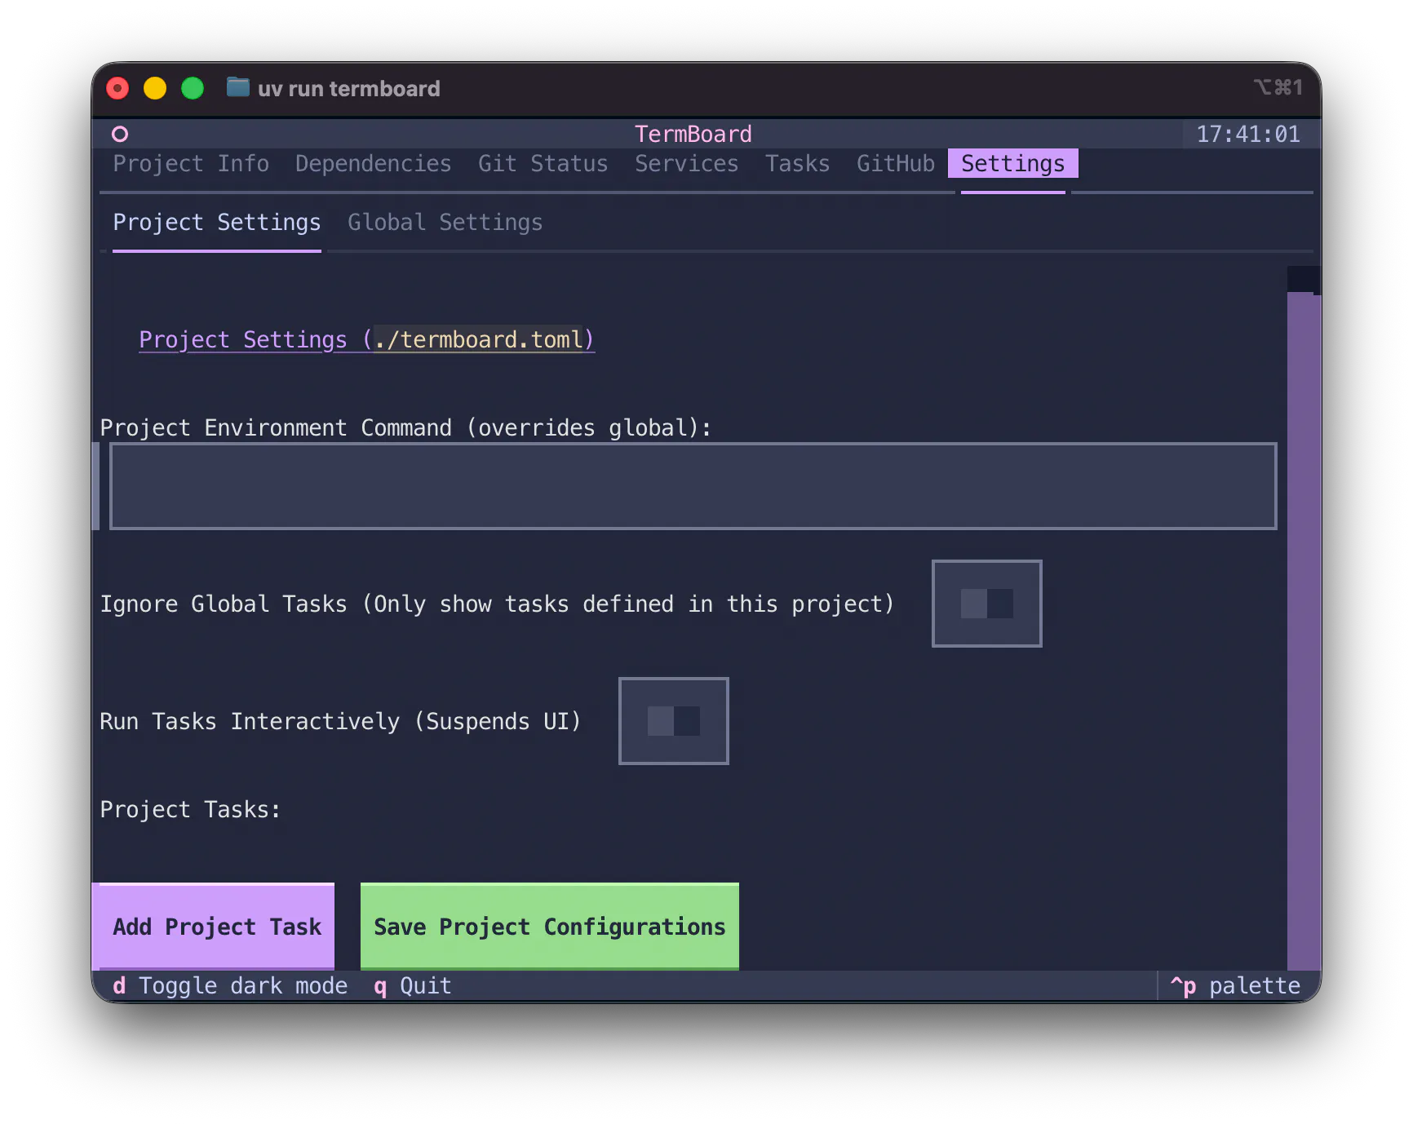Click the Run Tasks Interactively label text

(x=340, y=721)
